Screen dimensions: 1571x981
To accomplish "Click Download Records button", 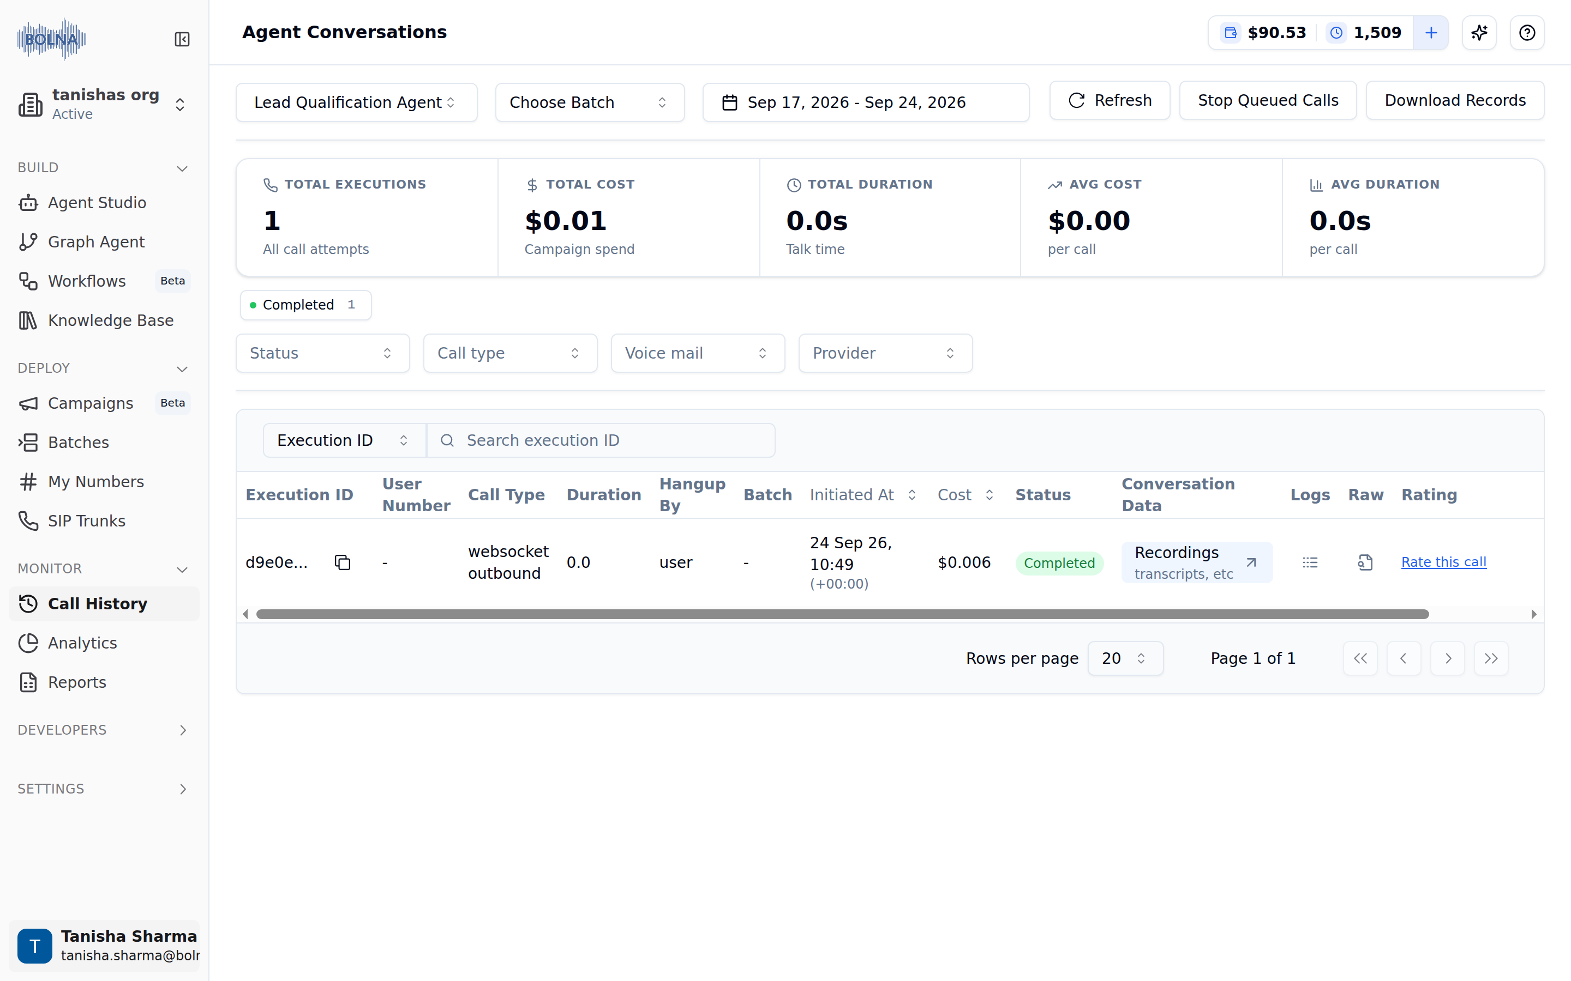I will (x=1455, y=101).
